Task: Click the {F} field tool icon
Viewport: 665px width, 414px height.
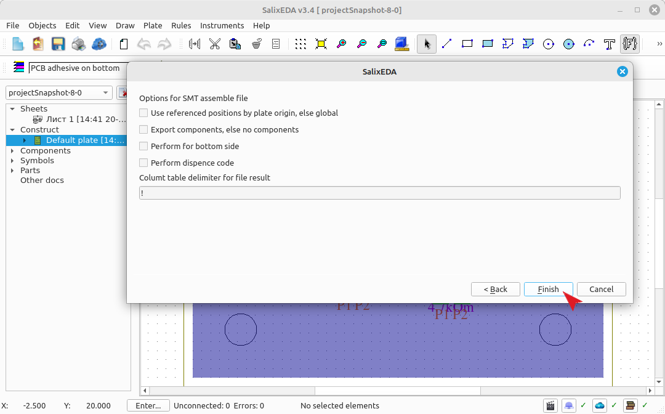Action: [x=630, y=44]
